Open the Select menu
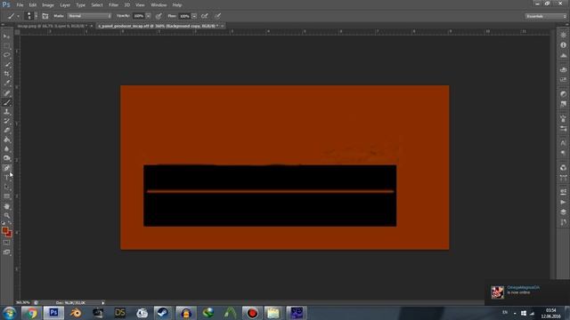 pyautogui.click(x=97, y=5)
